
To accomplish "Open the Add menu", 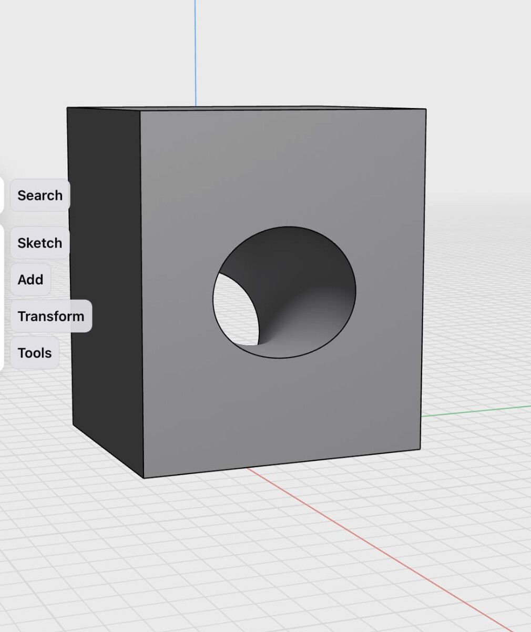I will click(30, 280).
